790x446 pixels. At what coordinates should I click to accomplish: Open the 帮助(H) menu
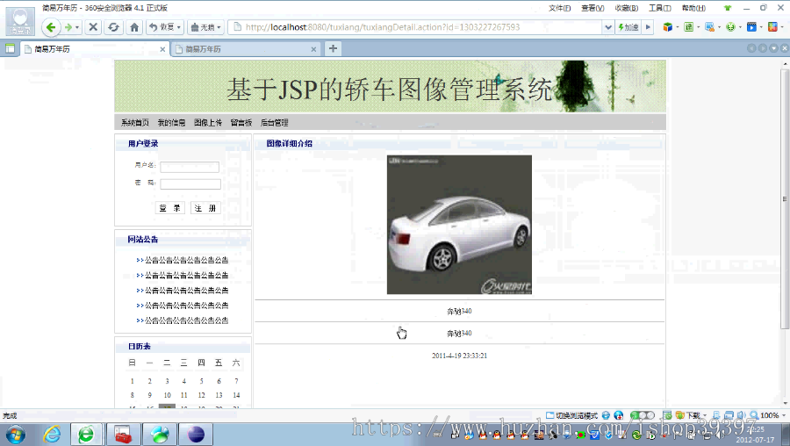(693, 8)
